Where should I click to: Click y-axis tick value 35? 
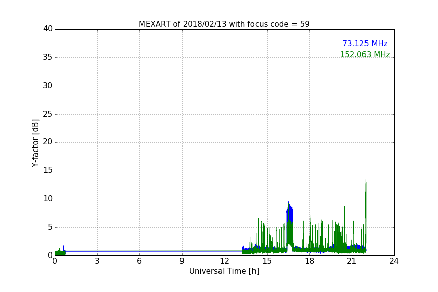(48, 57)
